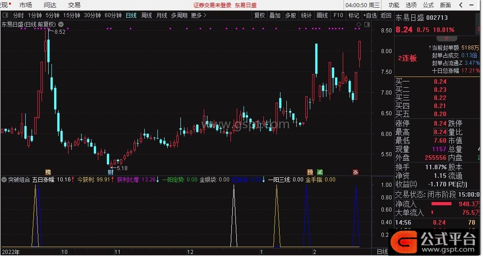The image size is (483, 257).
Task: Click the 减 marker on chart
Action: click(320, 172)
